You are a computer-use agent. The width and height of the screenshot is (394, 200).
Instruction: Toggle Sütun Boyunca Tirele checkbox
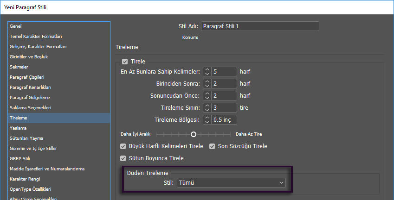click(123, 158)
